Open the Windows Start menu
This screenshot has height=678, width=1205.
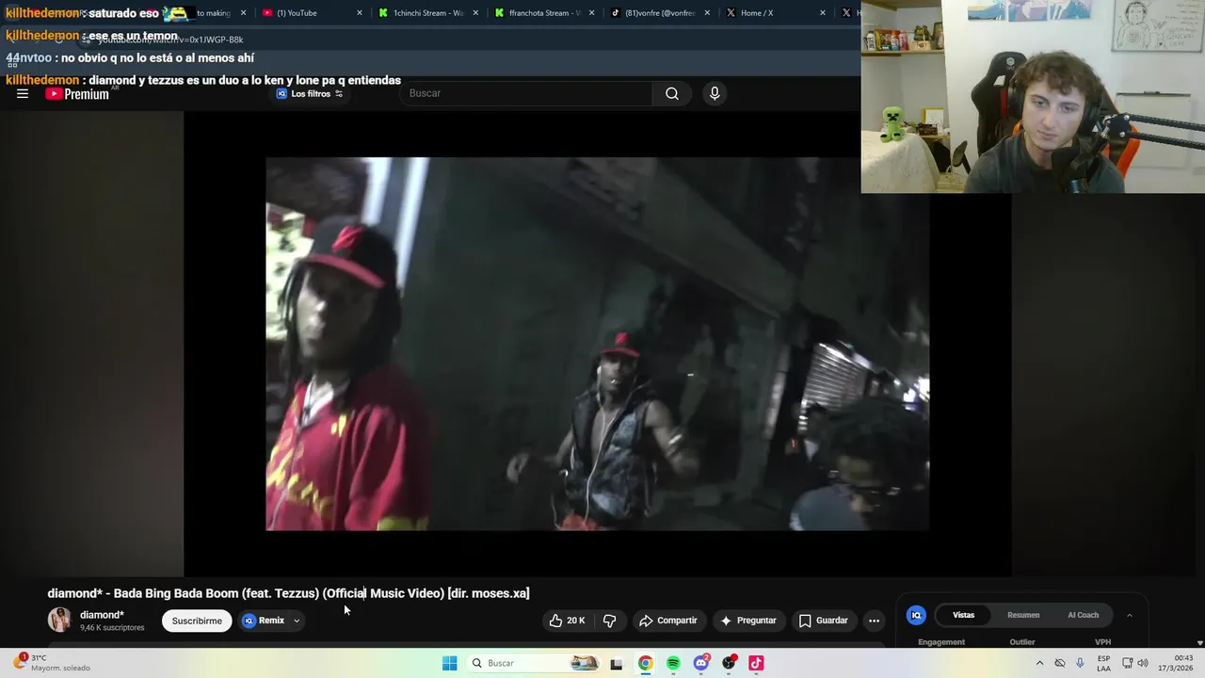449,663
